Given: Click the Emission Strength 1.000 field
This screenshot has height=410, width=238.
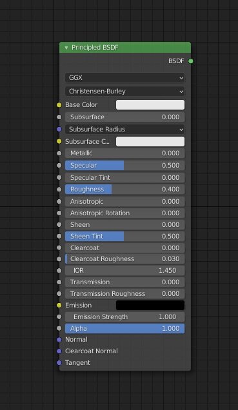Looking at the screenshot, I should coord(124,317).
